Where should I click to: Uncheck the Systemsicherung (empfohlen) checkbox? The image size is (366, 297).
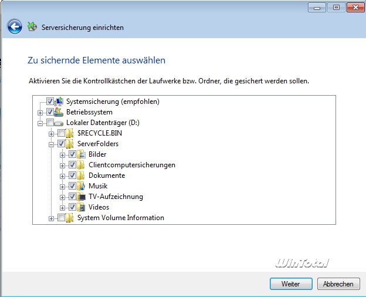coord(50,102)
